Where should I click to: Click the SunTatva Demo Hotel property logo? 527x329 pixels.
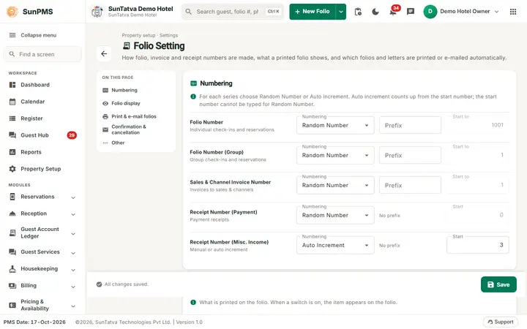(97, 12)
